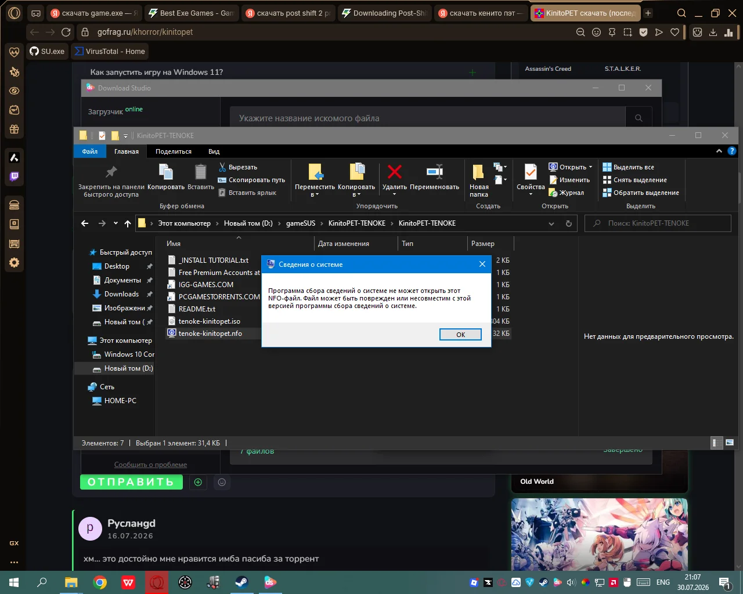Open Steam from the taskbar
743x594 pixels.
coord(242,582)
